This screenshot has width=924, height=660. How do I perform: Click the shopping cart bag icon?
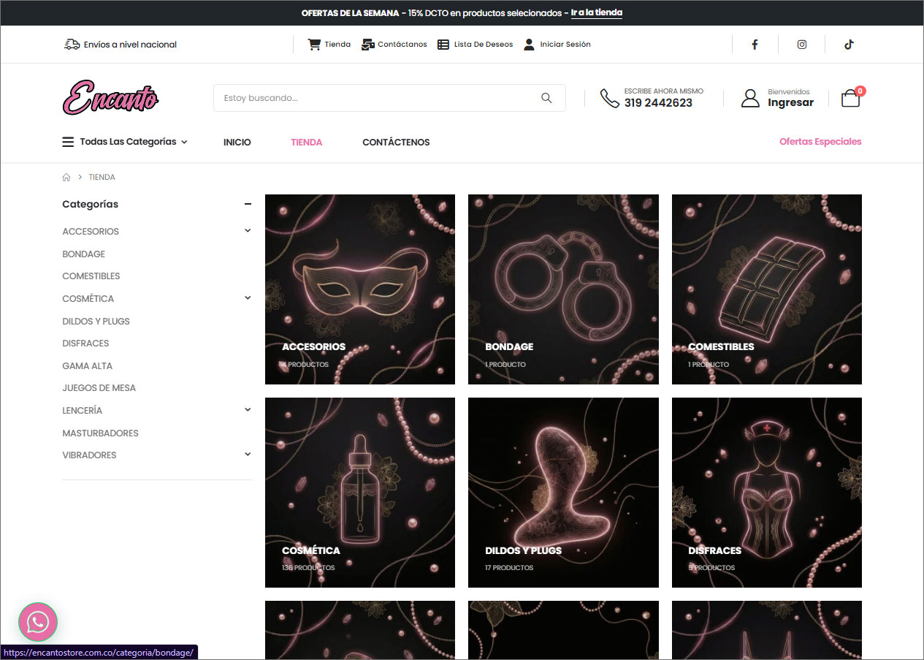tap(850, 98)
